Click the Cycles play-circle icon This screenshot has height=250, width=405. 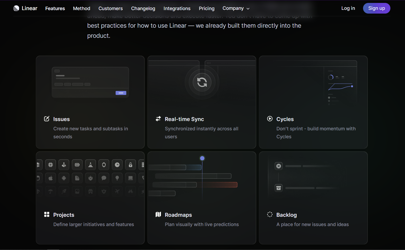pos(270,119)
